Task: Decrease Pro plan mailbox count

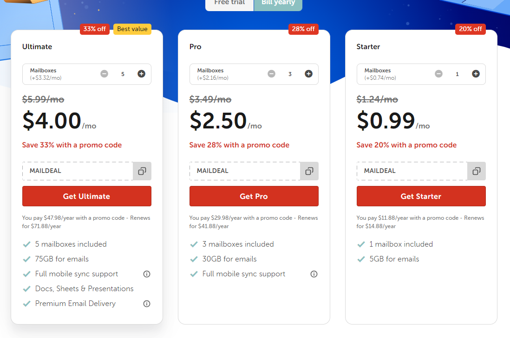Action: (271, 73)
